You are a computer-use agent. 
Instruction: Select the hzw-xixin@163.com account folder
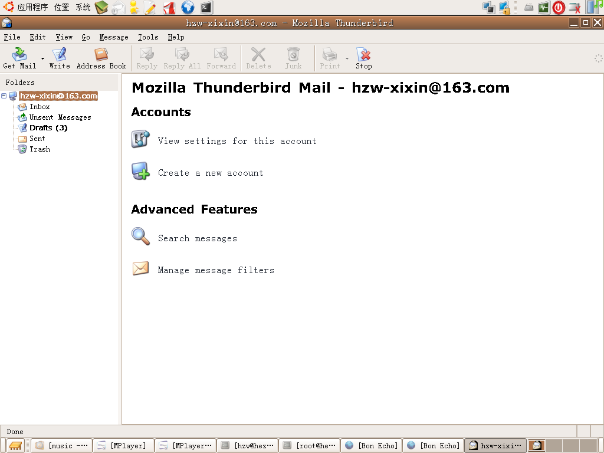click(58, 96)
